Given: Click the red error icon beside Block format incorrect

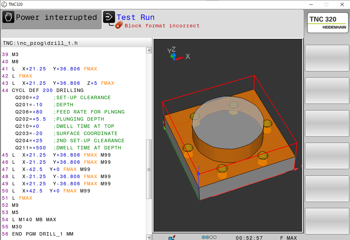Looking at the screenshot, I should pos(119,26).
